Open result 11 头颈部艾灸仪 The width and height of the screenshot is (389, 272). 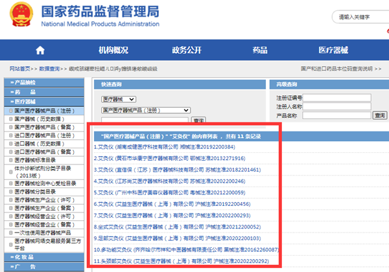point(181,261)
